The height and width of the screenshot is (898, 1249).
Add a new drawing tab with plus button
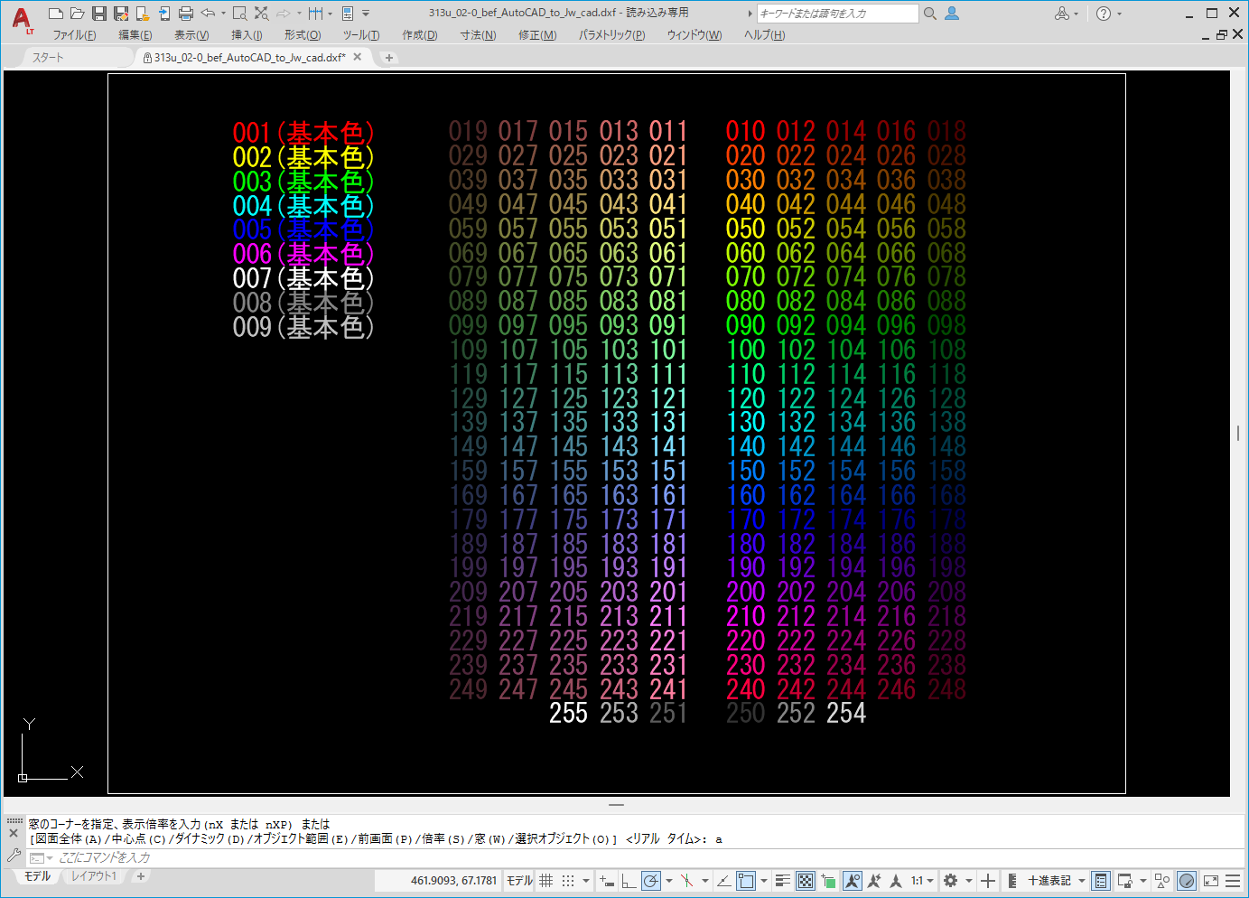point(389,58)
